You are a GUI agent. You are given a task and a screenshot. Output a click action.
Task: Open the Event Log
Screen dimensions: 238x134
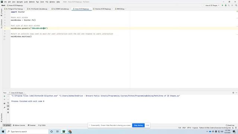click(x=230, y=125)
